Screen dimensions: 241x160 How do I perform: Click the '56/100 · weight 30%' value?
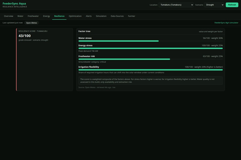coord(213,38)
